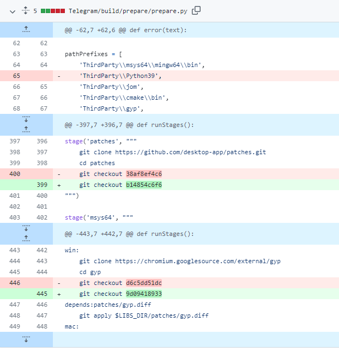The width and height of the screenshot is (339, 352).
Task: Click the stage('msys64' code line
Action: [99, 217]
